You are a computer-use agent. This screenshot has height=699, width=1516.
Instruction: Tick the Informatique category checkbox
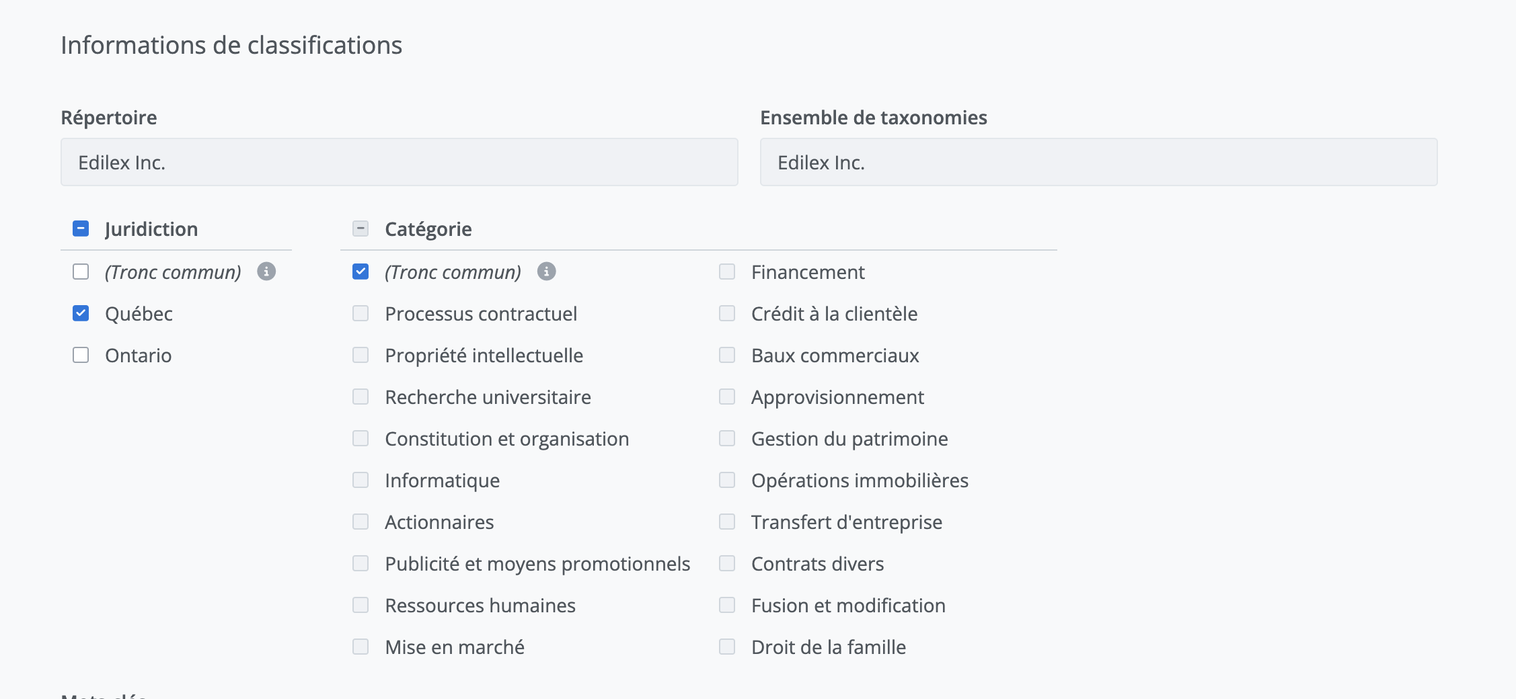coord(361,480)
